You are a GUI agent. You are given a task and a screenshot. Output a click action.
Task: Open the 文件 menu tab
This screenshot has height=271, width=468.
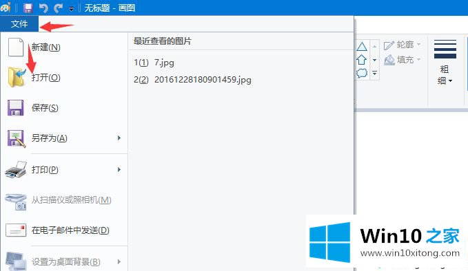(19, 24)
